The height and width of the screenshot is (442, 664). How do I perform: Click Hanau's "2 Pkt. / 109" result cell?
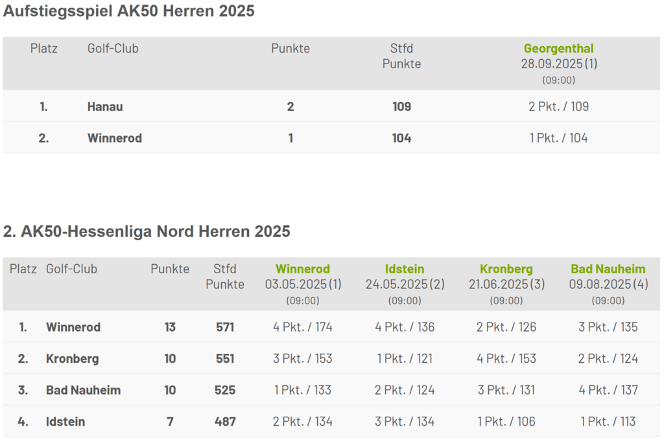point(558,106)
